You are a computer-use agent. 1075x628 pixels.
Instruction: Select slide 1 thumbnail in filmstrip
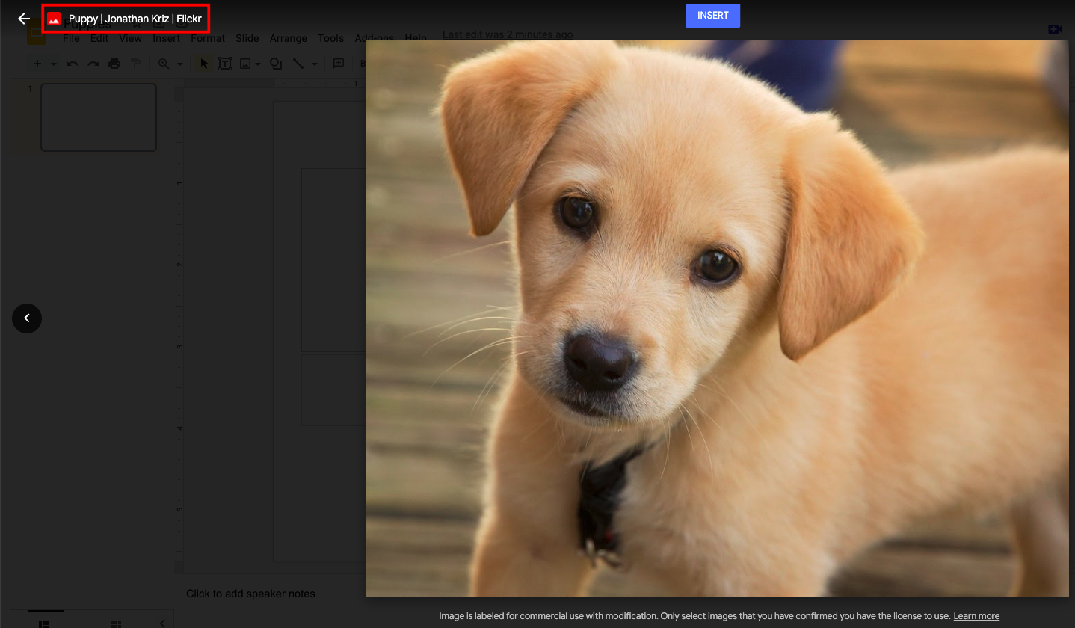[99, 117]
